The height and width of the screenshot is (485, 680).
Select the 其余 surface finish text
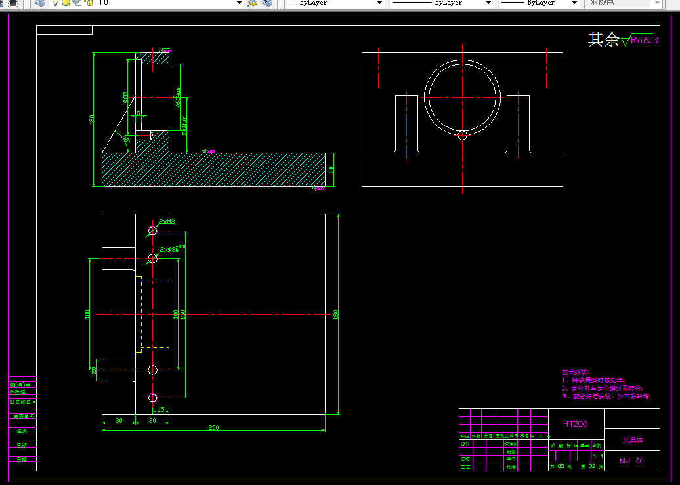click(603, 39)
